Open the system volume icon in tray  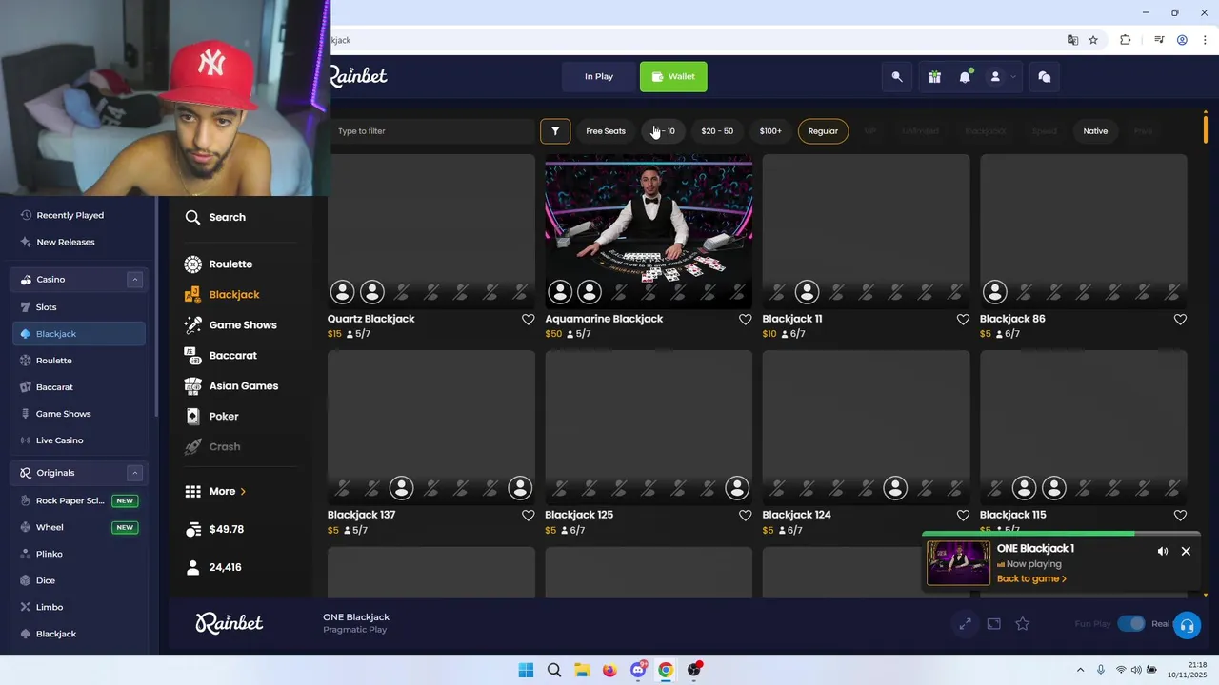coord(1136,670)
